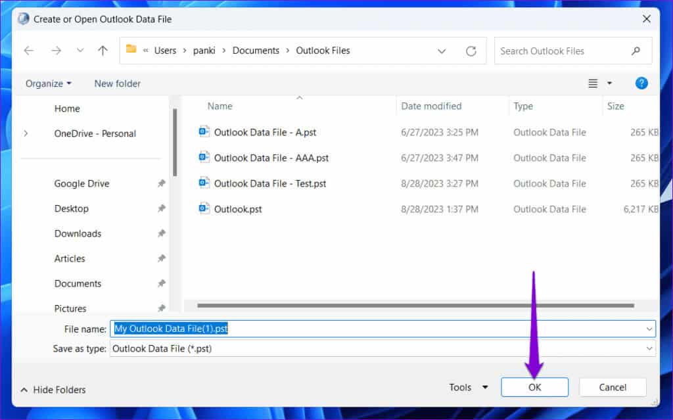Refresh the Outlook Files folder
This screenshot has height=420, width=673.
(x=471, y=51)
